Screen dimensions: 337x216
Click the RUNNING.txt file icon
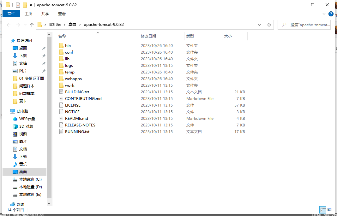[x=61, y=132]
